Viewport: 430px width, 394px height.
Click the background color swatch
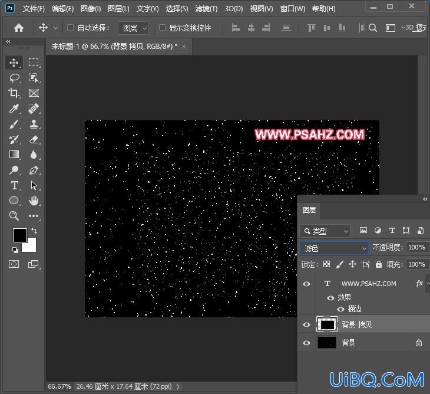tap(31, 246)
